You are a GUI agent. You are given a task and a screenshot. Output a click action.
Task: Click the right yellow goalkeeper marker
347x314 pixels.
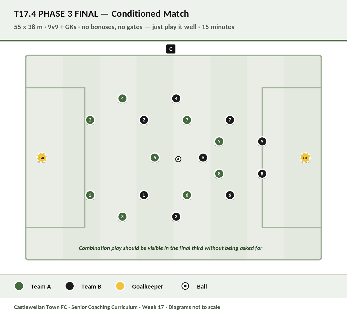[305, 158]
